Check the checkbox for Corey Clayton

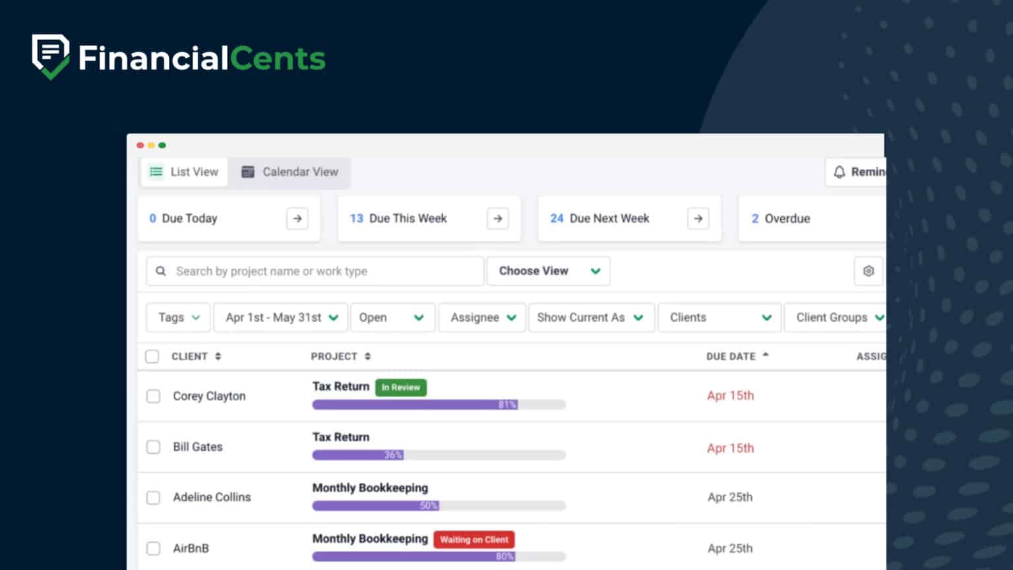pyautogui.click(x=153, y=396)
